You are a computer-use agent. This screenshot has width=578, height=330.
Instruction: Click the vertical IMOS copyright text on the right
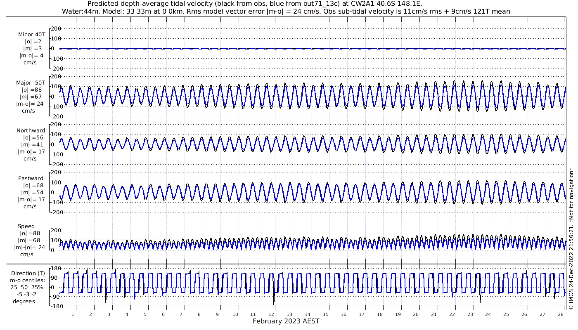click(x=571, y=239)
